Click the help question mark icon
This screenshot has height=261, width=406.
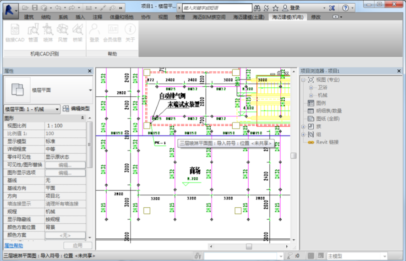[346, 8]
